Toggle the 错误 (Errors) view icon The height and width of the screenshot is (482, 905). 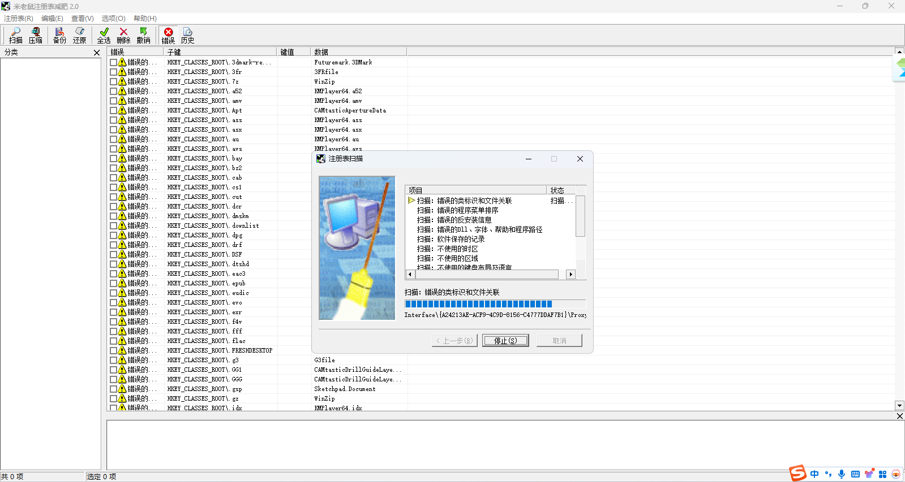click(x=168, y=35)
